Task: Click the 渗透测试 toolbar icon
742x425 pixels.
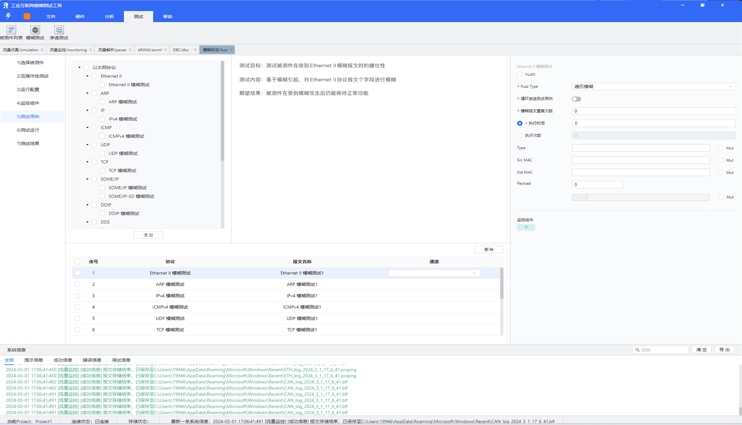Action: [x=59, y=32]
